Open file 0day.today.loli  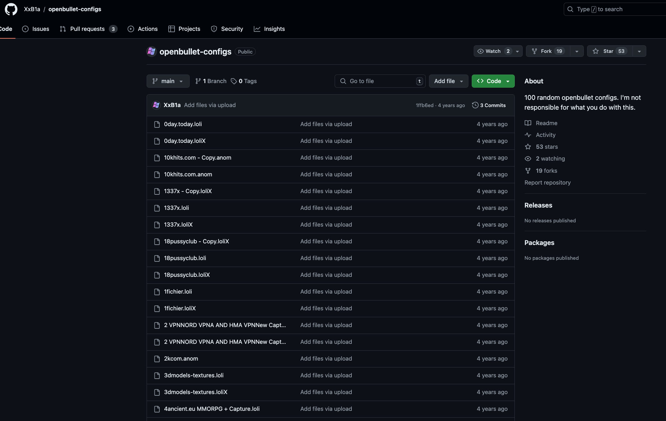point(183,124)
